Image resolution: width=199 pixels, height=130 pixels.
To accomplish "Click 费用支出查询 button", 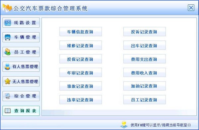I will point(145,59).
